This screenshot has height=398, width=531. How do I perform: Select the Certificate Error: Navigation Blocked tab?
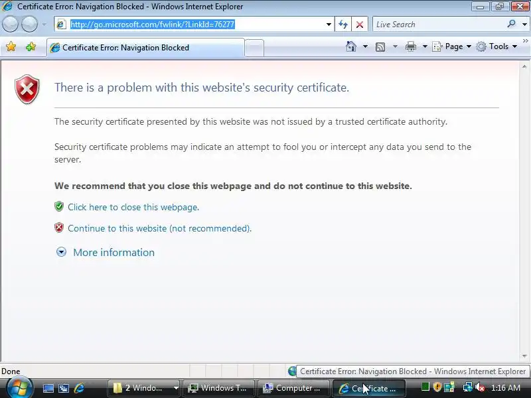[x=145, y=48]
